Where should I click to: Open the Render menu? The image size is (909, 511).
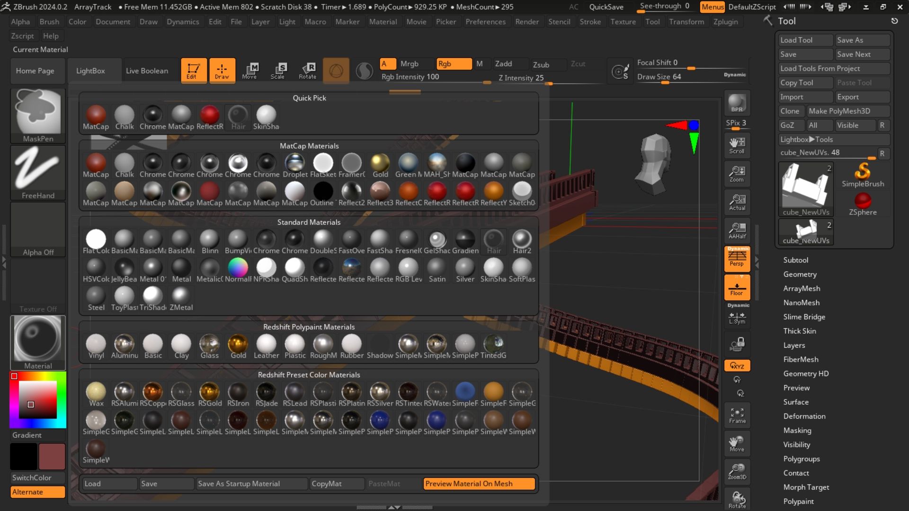coord(526,22)
